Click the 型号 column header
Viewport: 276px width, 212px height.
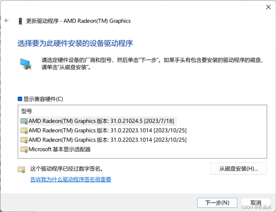click(27, 111)
